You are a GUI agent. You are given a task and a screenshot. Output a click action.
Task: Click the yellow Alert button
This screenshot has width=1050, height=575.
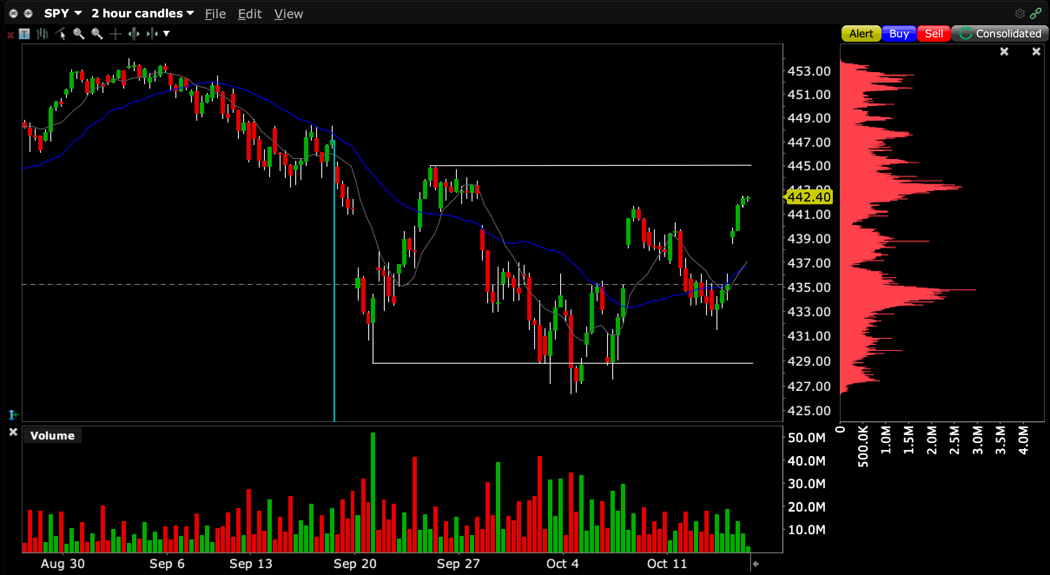click(861, 33)
